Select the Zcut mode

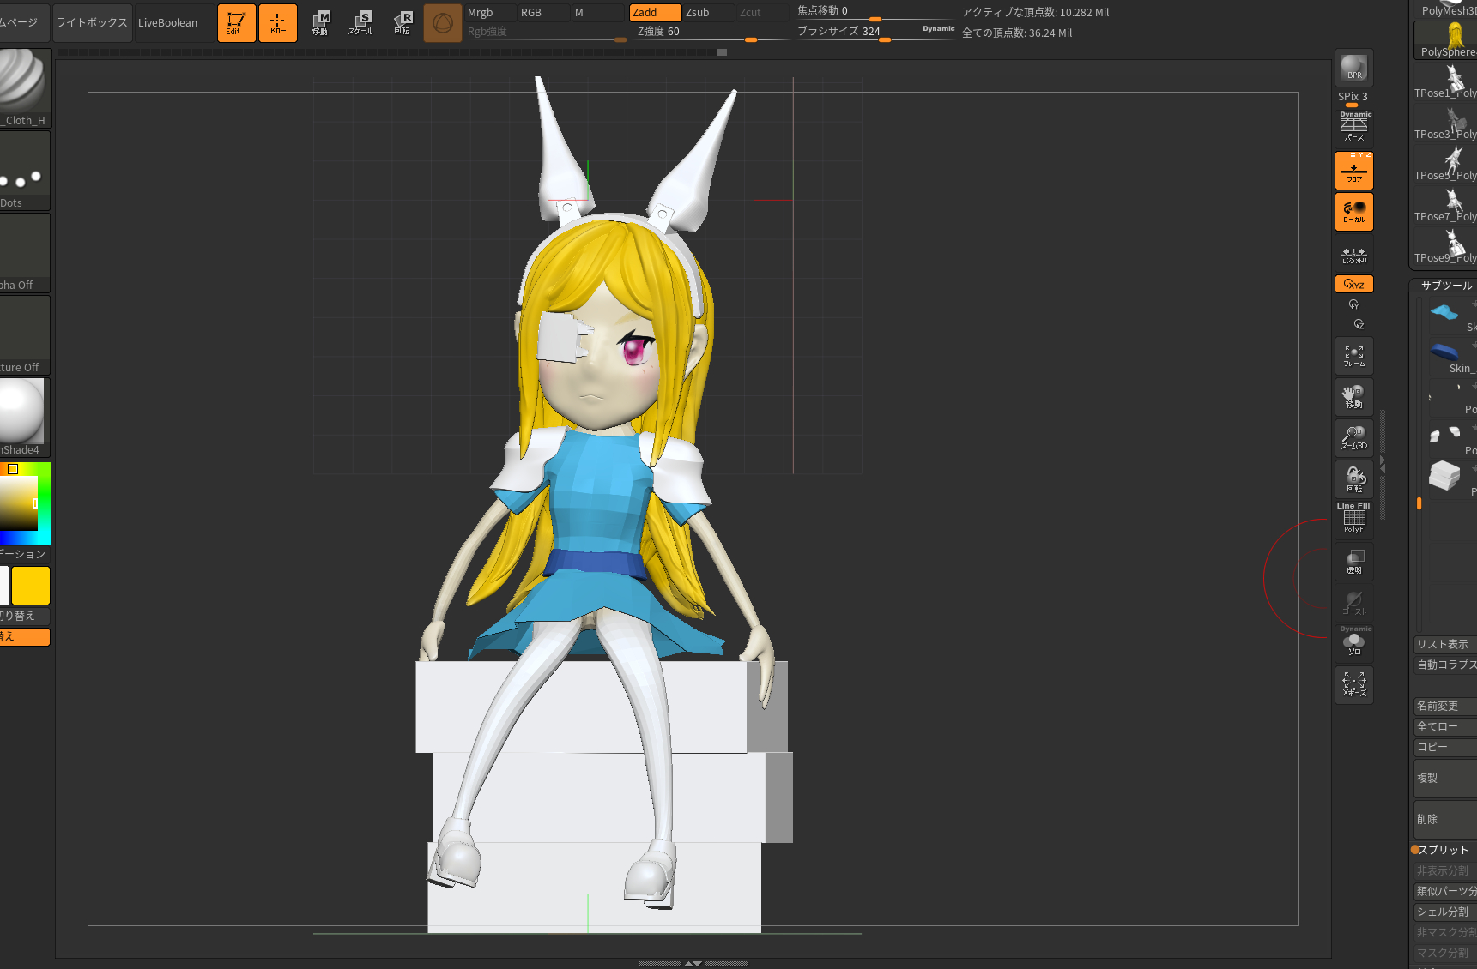pos(762,13)
